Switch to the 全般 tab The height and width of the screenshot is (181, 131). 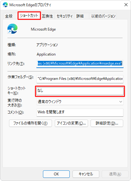[9, 16]
